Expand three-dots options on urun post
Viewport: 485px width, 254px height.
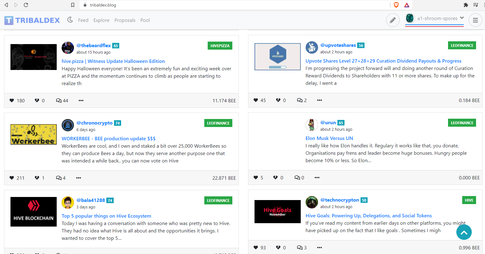(317, 178)
